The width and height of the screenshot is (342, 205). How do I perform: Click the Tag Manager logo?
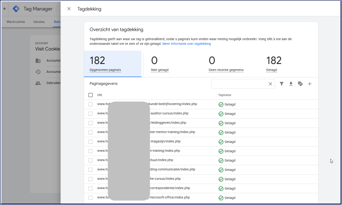click(x=16, y=9)
